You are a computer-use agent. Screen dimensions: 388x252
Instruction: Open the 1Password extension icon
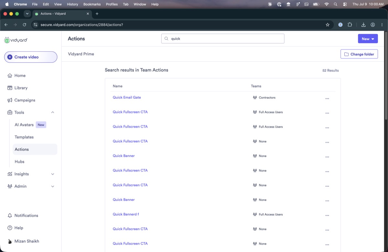click(x=340, y=25)
